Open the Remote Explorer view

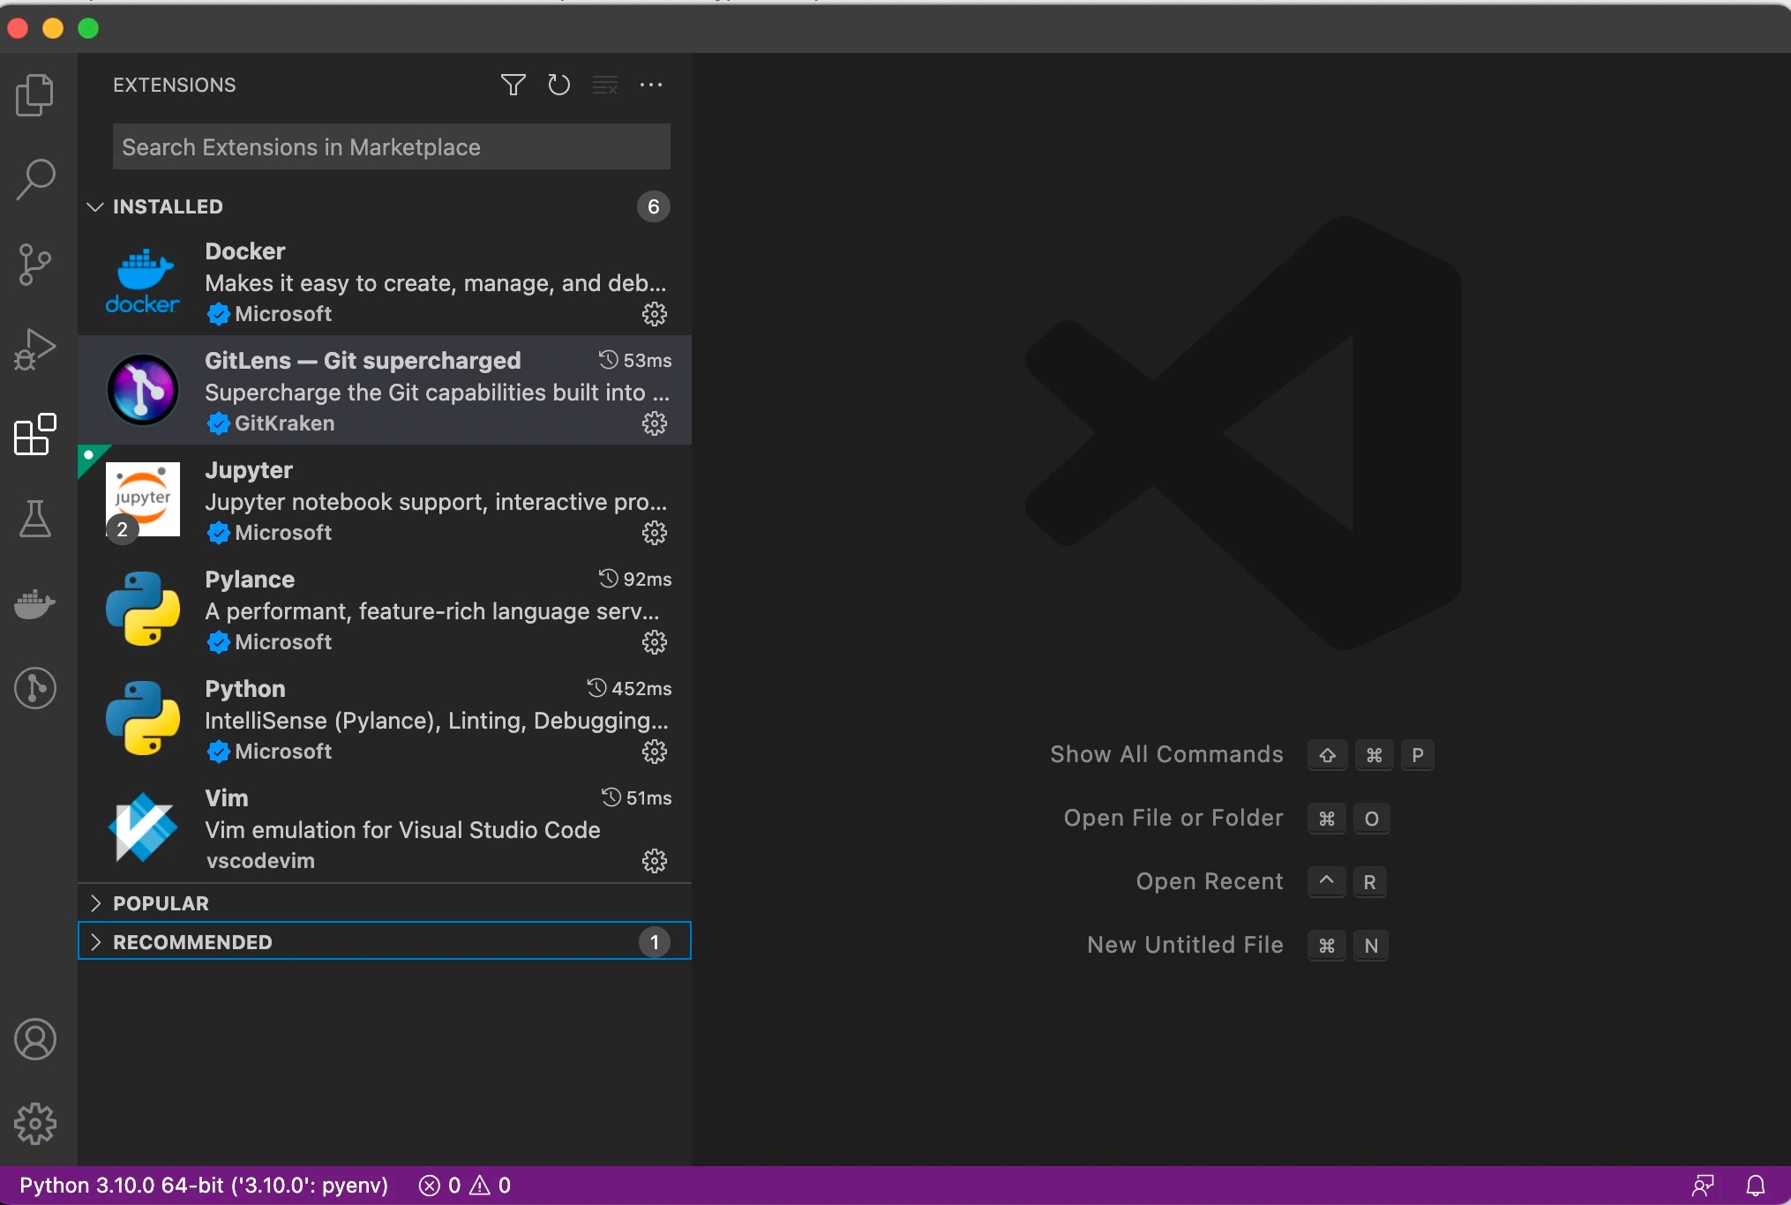pyautogui.click(x=34, y=688)
